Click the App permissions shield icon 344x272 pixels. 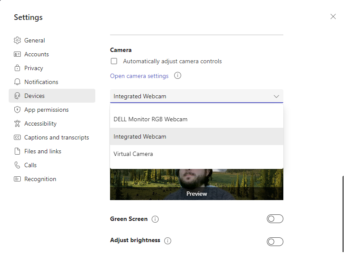pyautogui.click(x=17, y=110)
